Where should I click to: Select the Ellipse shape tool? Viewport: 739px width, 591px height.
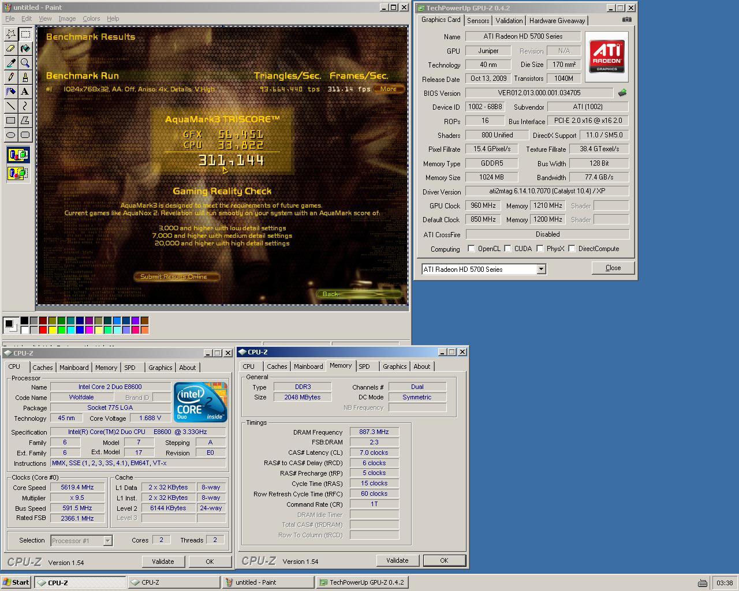coord(10,135)
